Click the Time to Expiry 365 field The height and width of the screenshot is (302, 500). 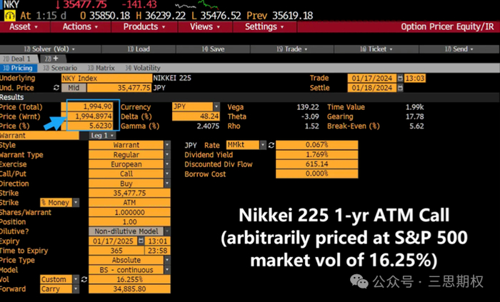tap(116, 251)
